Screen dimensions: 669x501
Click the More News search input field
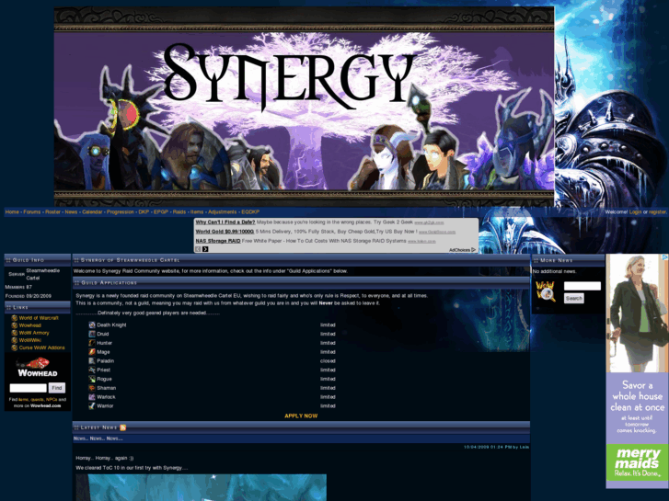(582, 286)
